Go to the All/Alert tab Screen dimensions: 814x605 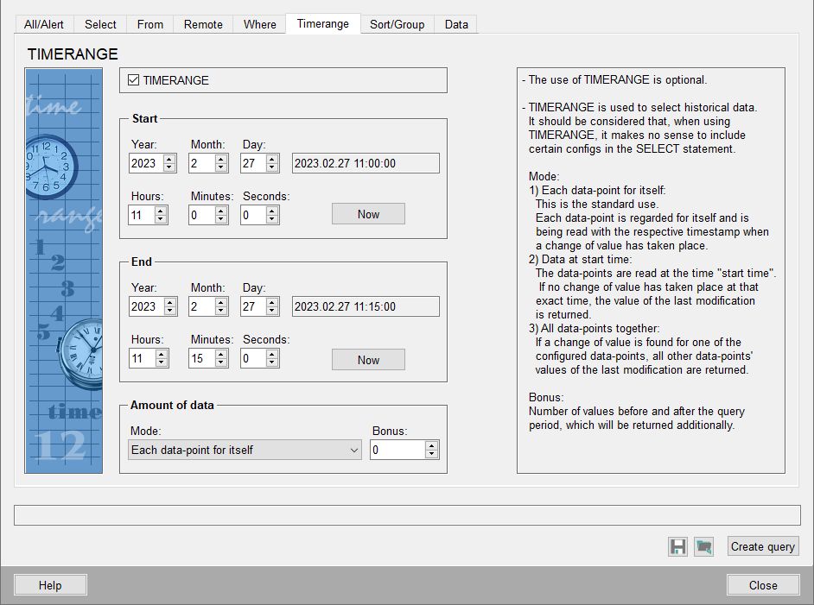44,24
